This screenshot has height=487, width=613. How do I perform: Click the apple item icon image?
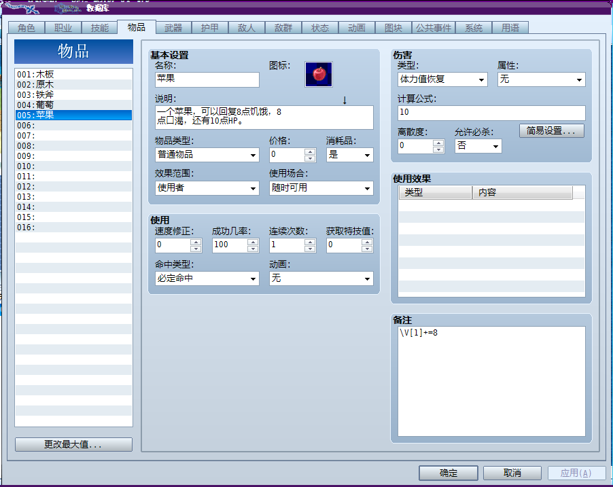319,74
